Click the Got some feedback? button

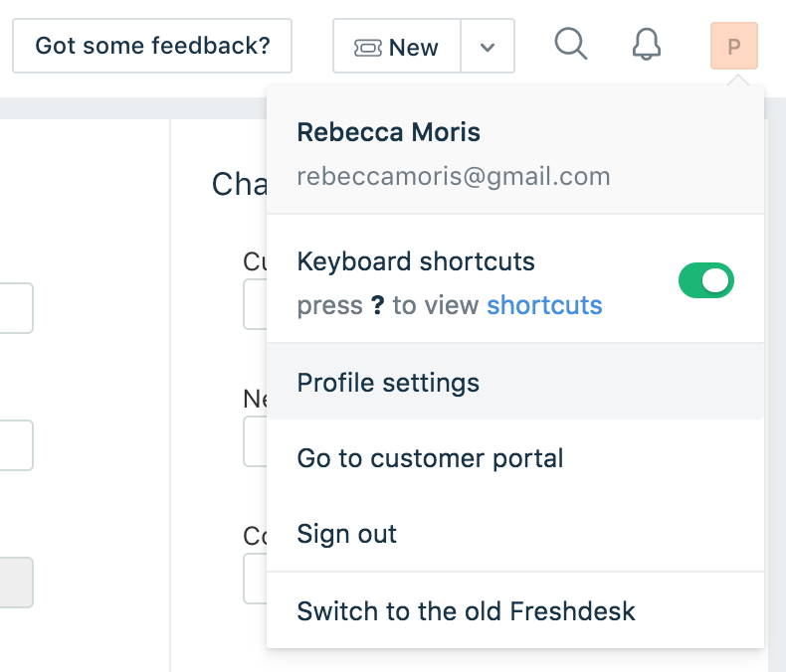pos(152,46)
